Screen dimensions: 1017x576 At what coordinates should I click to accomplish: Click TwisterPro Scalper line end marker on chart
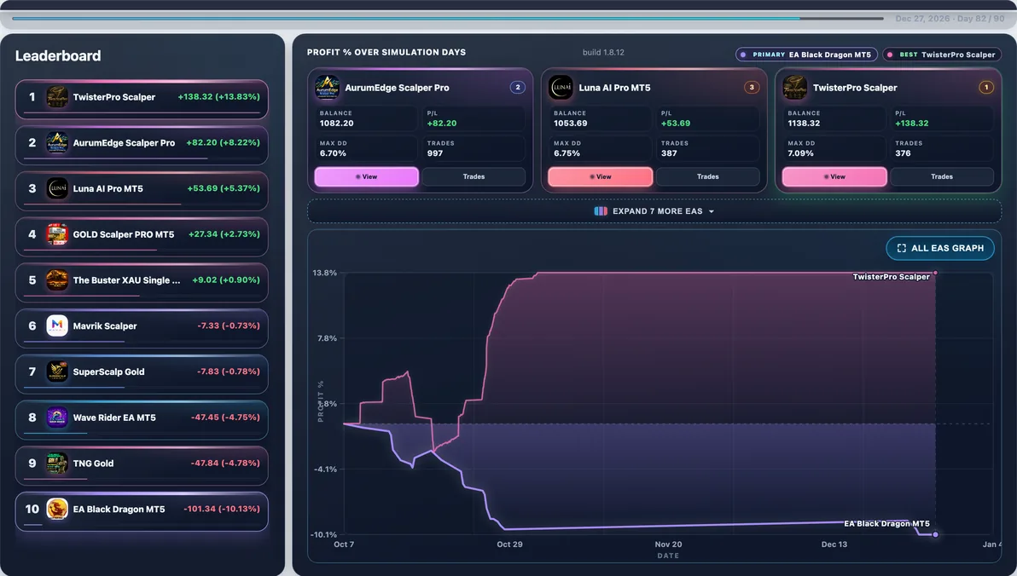[935, 273]
